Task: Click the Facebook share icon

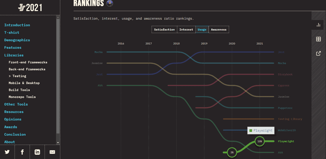Action: pyautogui.click(x=22, y=152)
